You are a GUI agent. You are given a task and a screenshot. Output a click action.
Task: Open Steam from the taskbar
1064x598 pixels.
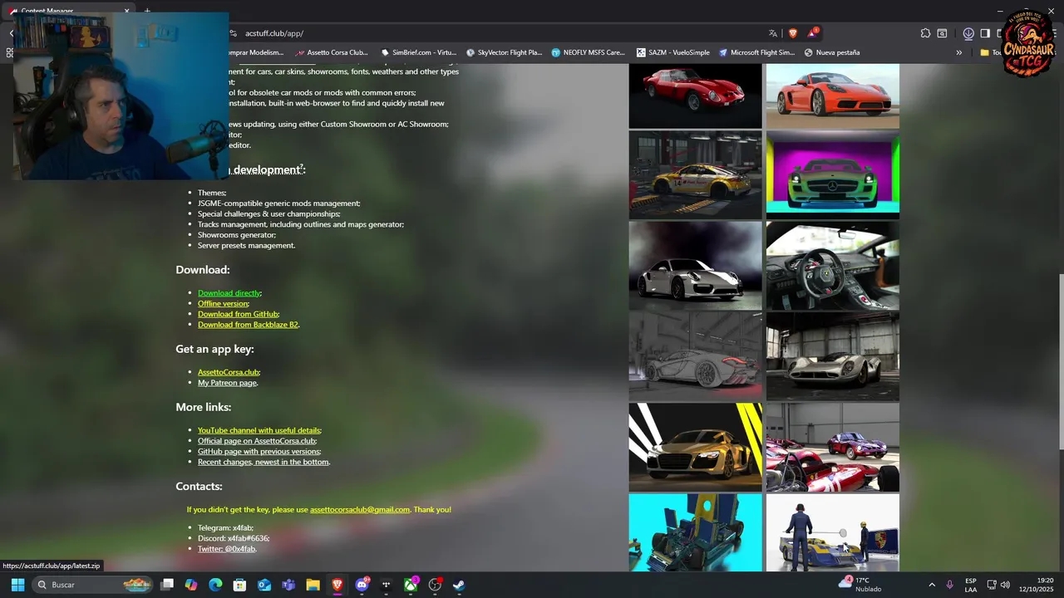click(x=459, y=585)
